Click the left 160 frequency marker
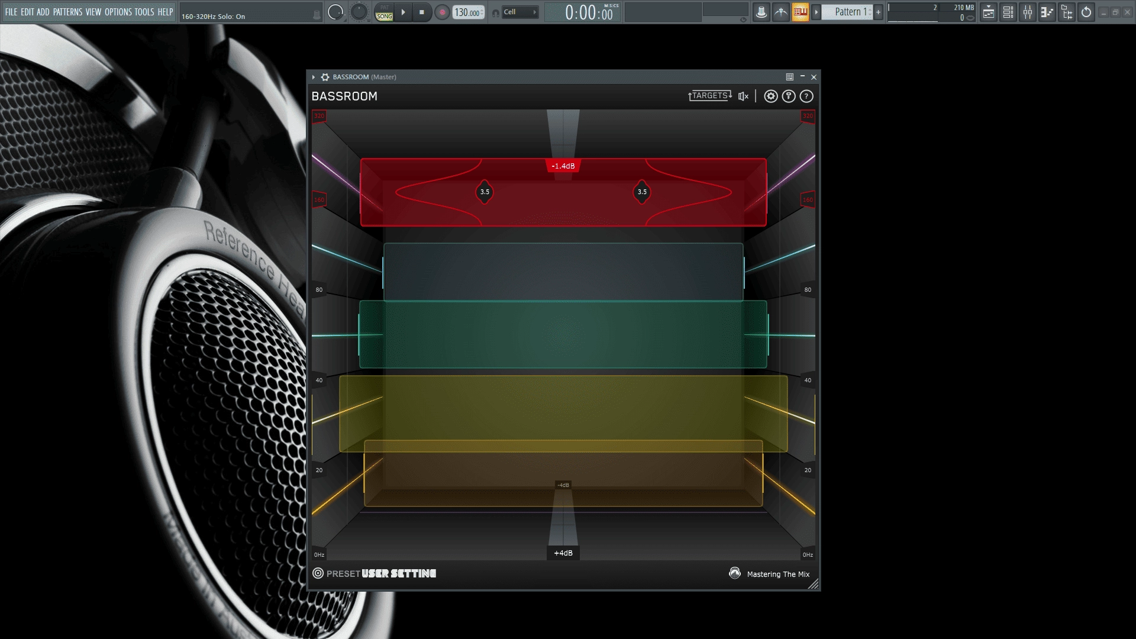The height and width of the screenshot is (639, 1136). (x=319, y=200)
